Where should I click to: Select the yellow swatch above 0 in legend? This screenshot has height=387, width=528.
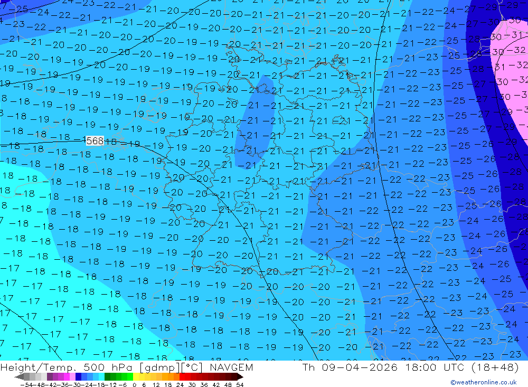coord(136,376)
